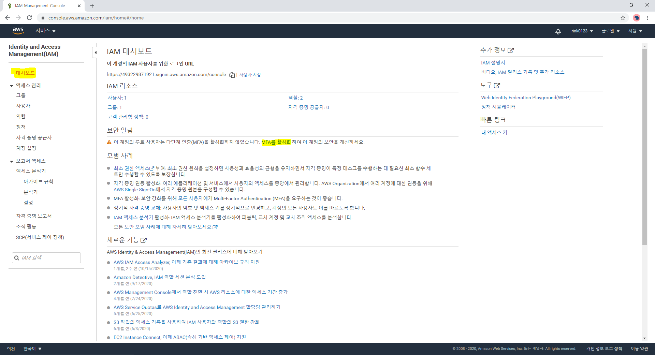The image size is (655, 355).
Task: Click the page vertical scrollbar
Action: 644,147
